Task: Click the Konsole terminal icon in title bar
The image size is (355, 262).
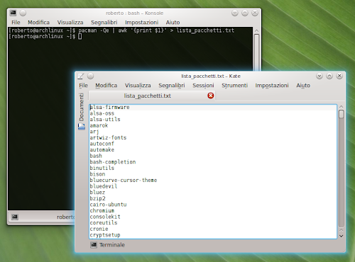Action: click(x=13, y=13)
